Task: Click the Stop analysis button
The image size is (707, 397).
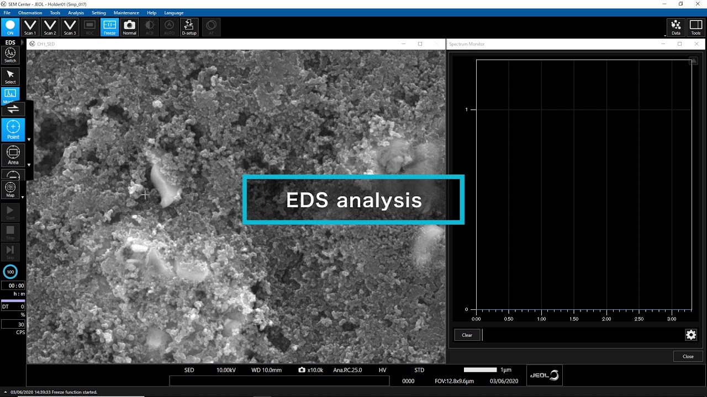Action: (x=10, y=232)
